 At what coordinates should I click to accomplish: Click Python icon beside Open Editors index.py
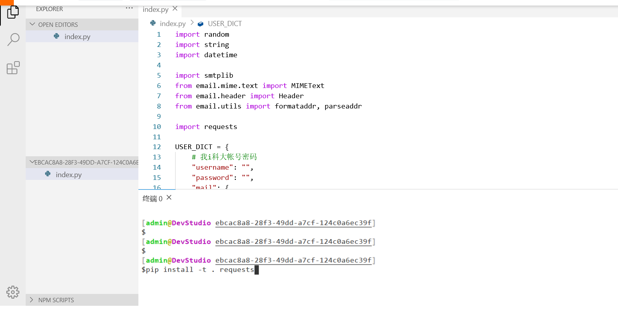57,36
